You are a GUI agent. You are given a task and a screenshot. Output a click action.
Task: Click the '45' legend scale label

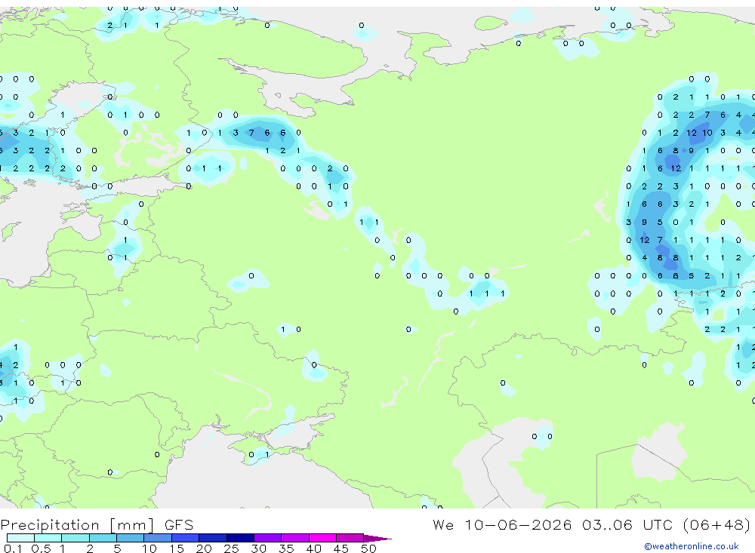[341, 548]
